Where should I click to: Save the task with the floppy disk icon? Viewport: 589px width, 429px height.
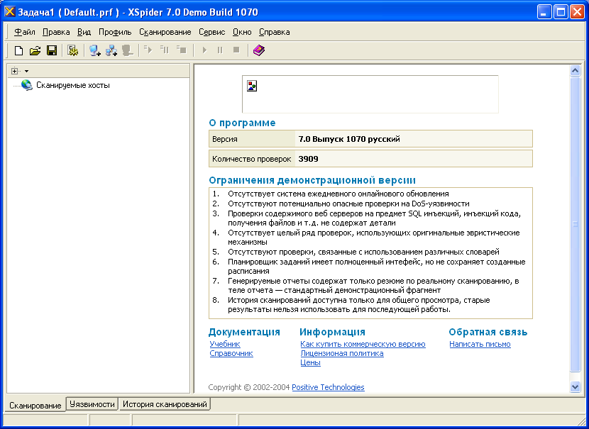coord(52,50)
